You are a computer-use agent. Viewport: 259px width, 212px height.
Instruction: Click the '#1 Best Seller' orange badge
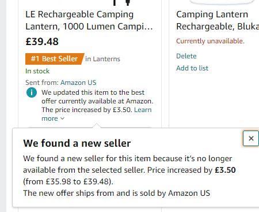pos(55,59)
